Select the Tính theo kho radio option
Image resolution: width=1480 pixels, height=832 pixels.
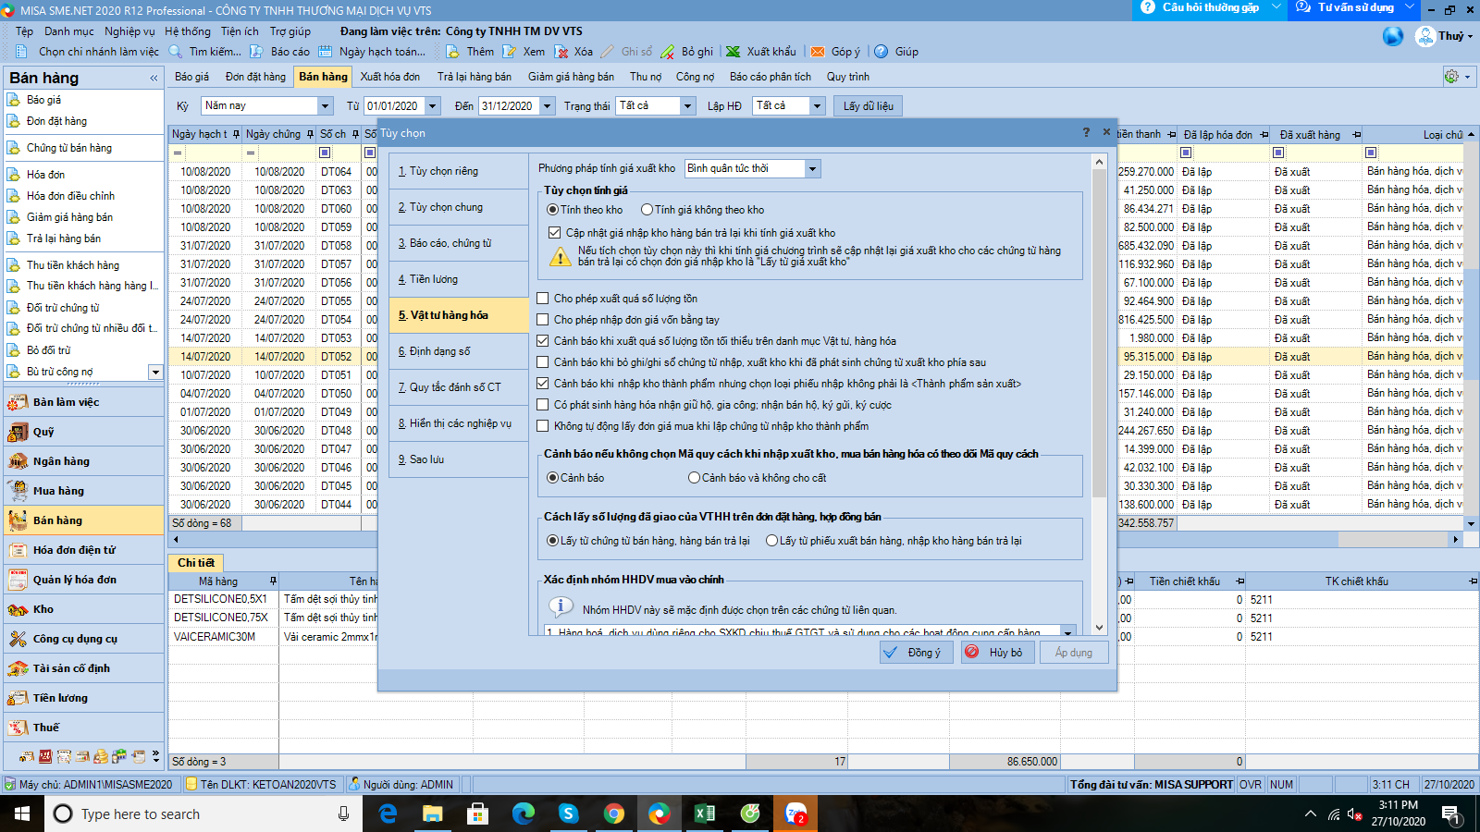click(x=552, y=210)
